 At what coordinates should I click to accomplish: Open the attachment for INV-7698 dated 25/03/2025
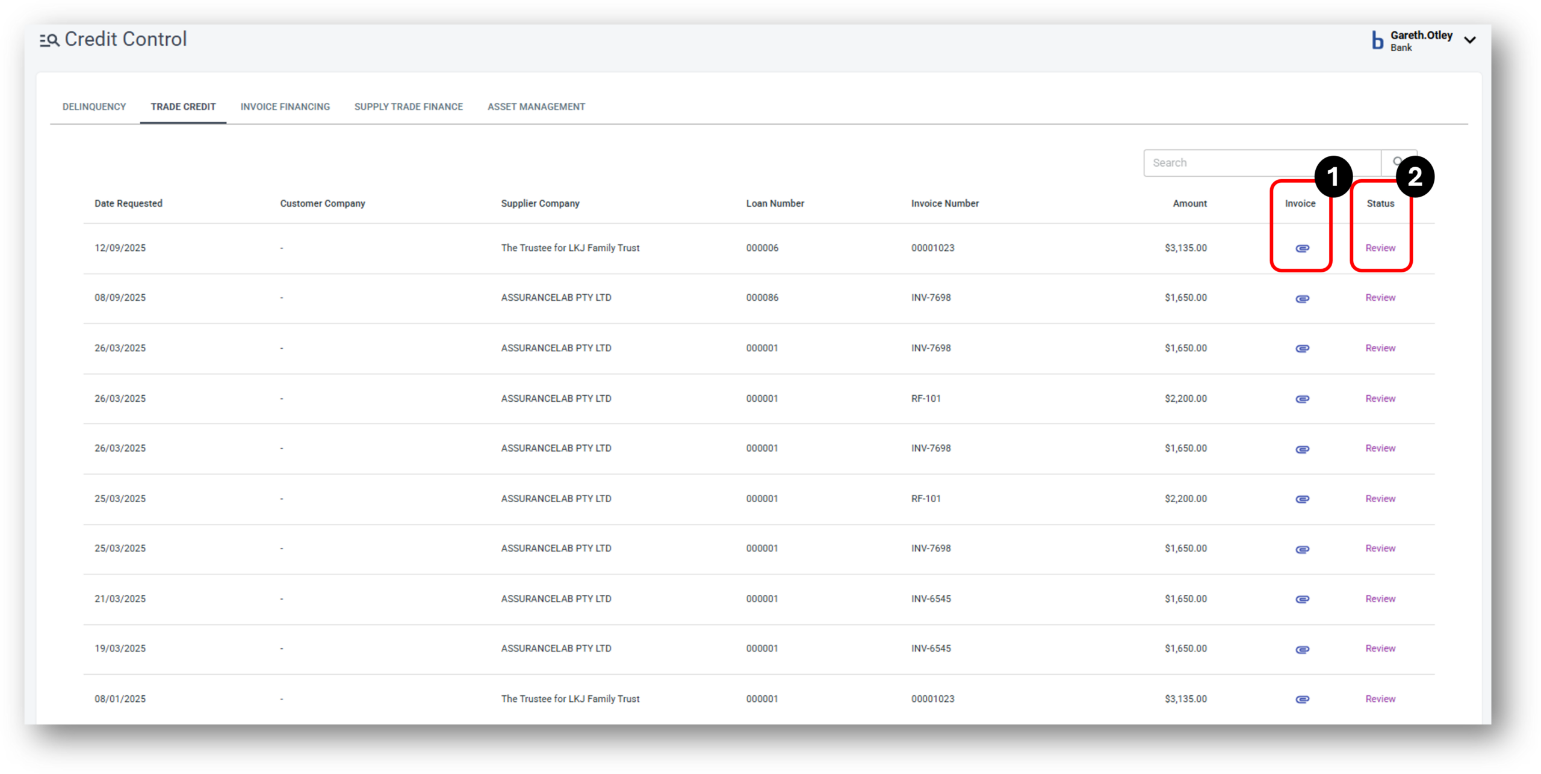(1301, 548)
